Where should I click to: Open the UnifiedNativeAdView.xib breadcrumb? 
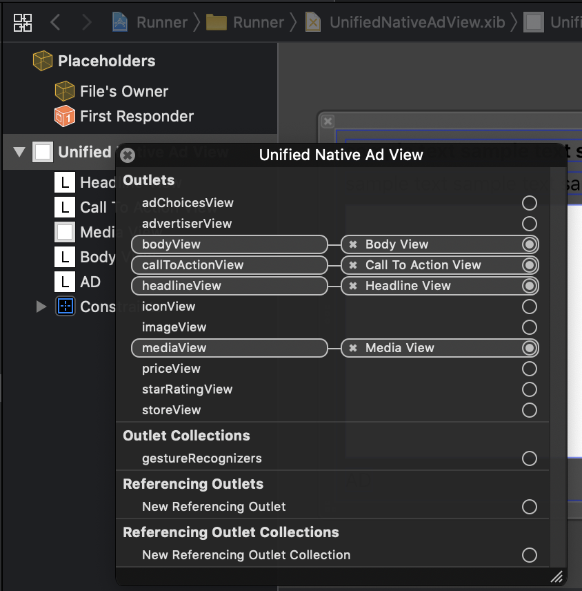pos(417,22)
